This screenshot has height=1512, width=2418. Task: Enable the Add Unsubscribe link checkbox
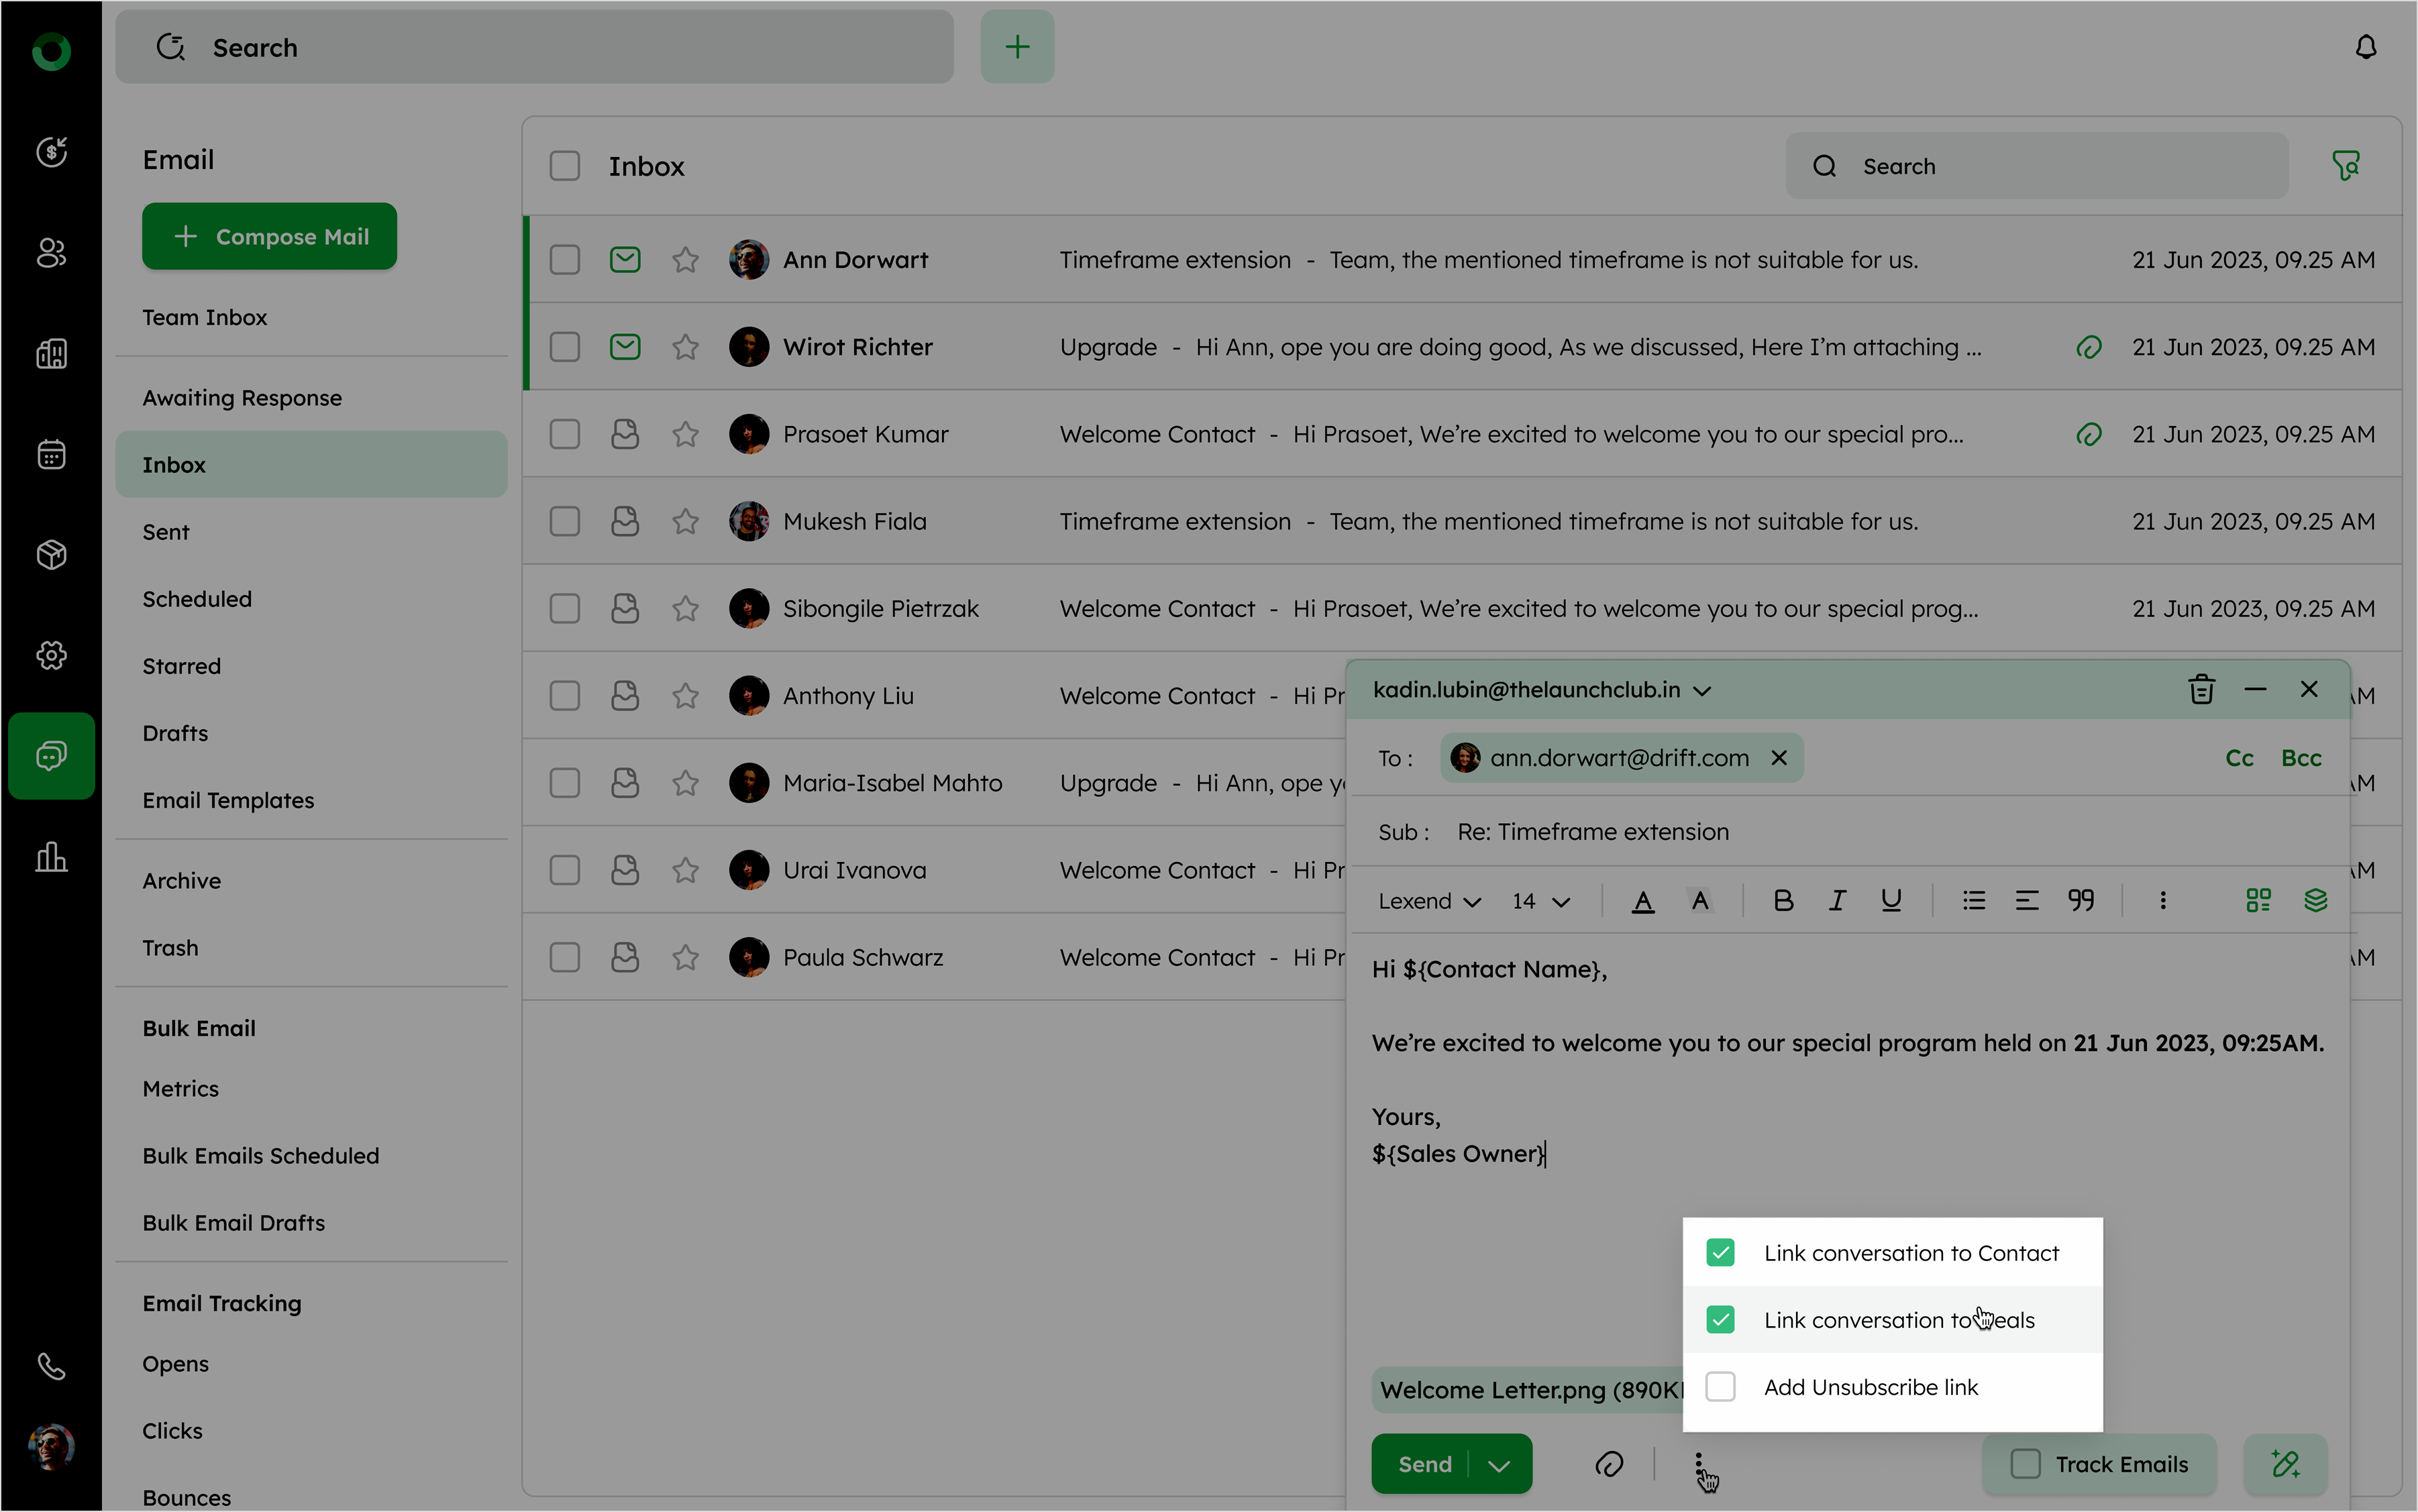[1720, 1387]
